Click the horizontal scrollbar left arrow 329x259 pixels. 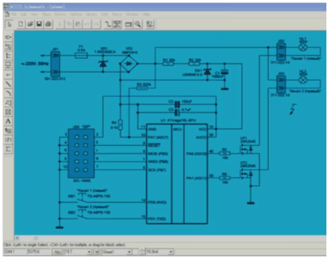(x=18, y=238)
